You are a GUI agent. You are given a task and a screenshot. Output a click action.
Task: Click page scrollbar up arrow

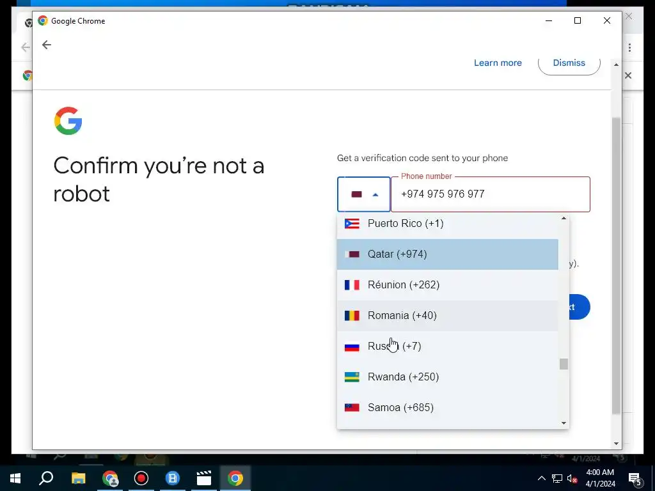616,65
